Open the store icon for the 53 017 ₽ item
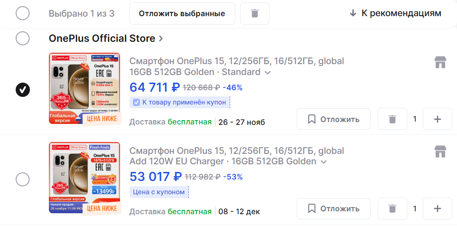 pyautogui.click(x=441, y=151)
